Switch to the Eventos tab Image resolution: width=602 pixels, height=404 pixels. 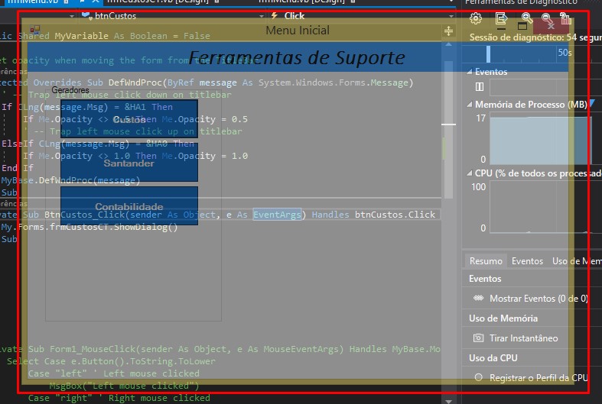527,261
